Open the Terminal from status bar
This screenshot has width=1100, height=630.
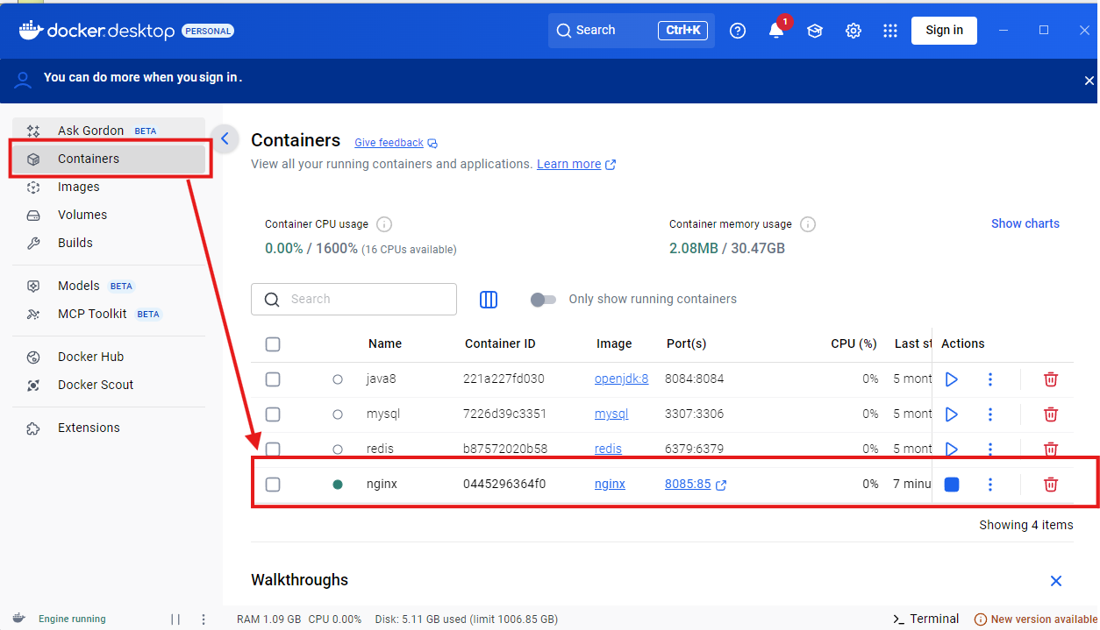coord(925,619)
